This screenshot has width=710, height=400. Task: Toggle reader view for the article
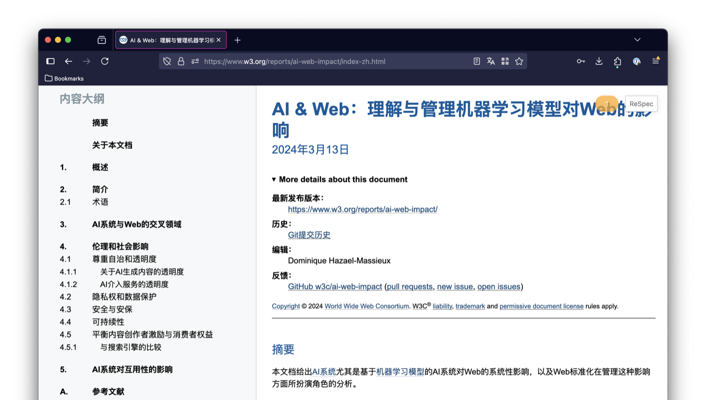(476, 61)
